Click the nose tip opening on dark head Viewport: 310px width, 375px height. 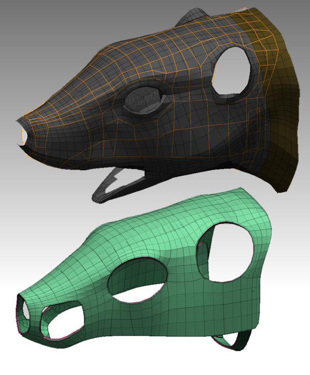pos(24,136)
